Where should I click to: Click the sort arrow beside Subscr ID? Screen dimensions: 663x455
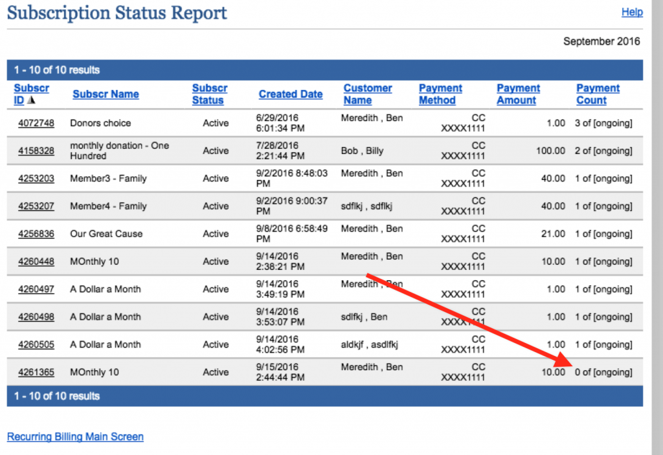31,100
